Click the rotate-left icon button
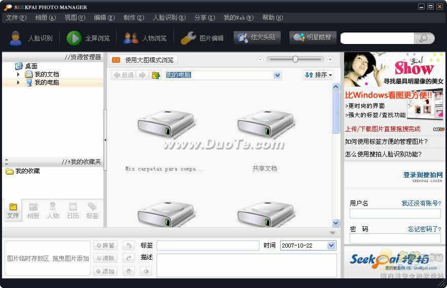Image resolution: width=447 pixels, height=288 pixels. [x=129, y=245]
